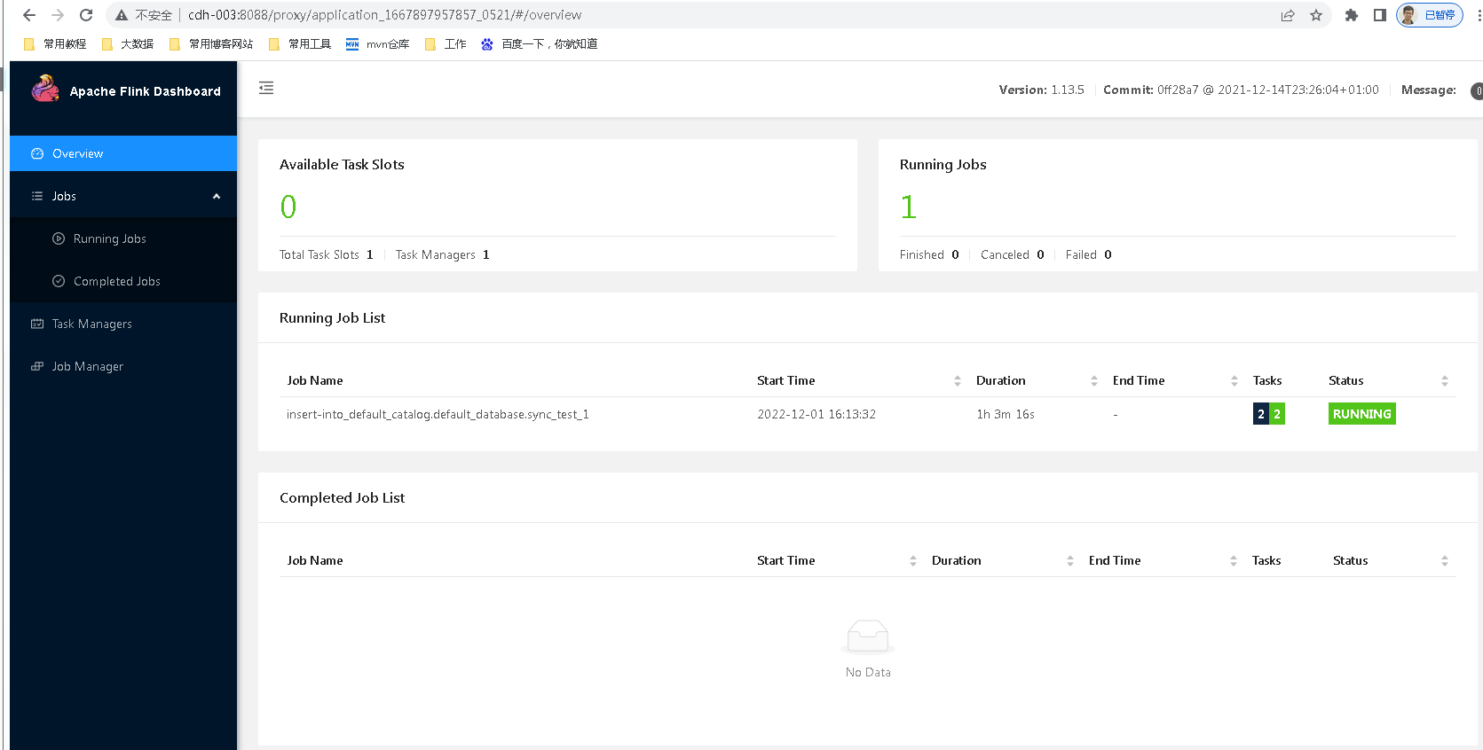Click the Running Jobs count 1
Screen dimensions: 1483x750
pos(908,207)
